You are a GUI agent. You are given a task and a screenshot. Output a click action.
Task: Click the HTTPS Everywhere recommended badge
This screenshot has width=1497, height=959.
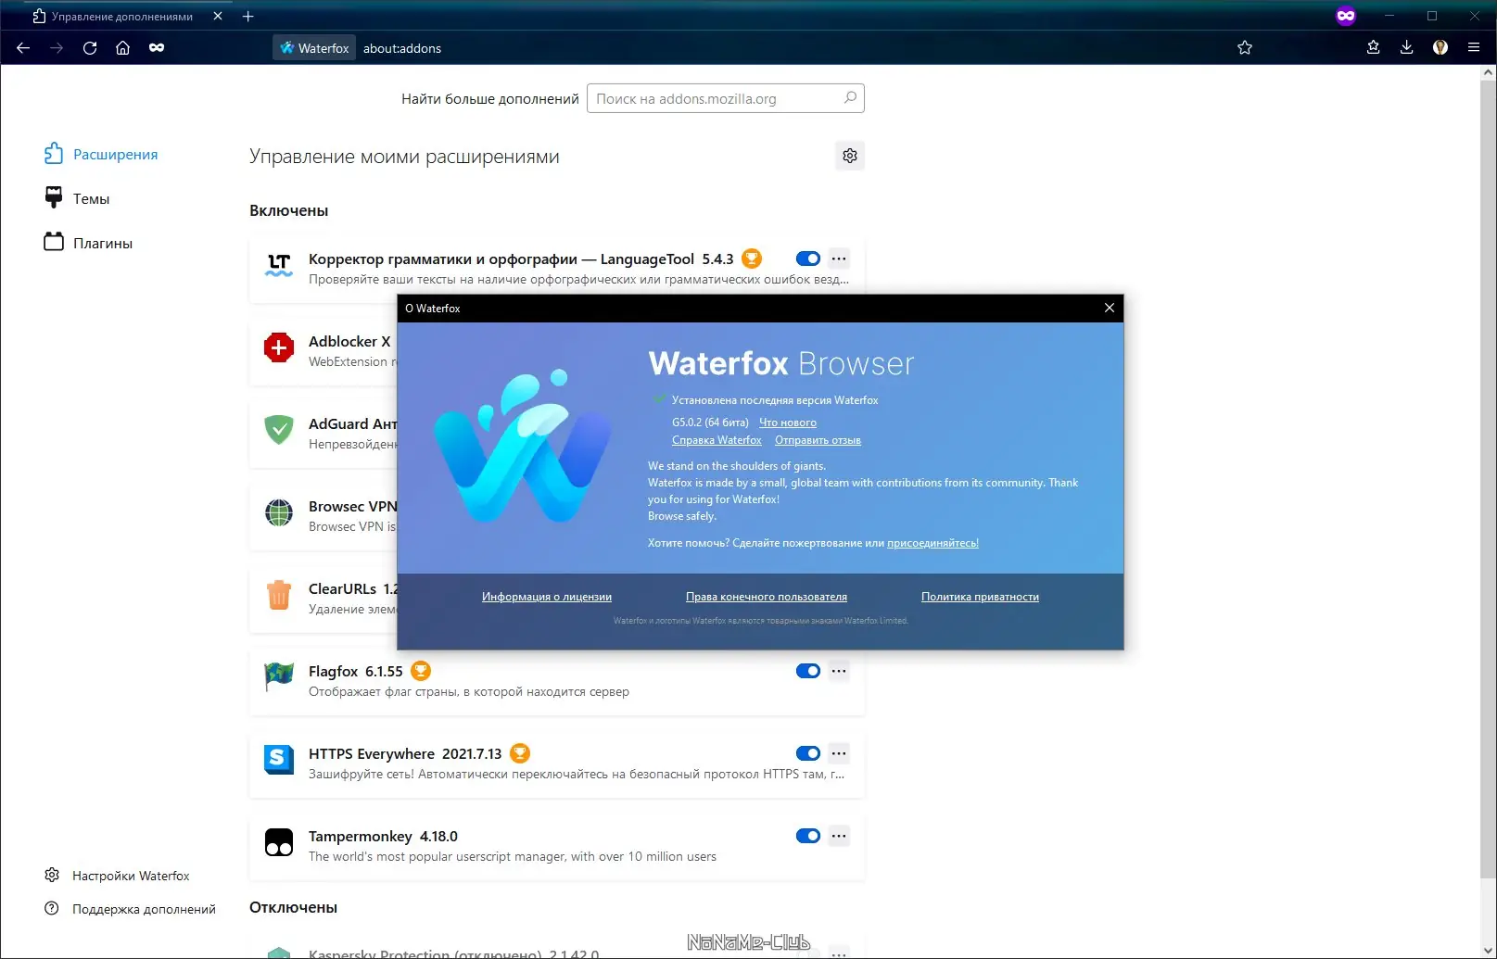[x=520, y=753]
